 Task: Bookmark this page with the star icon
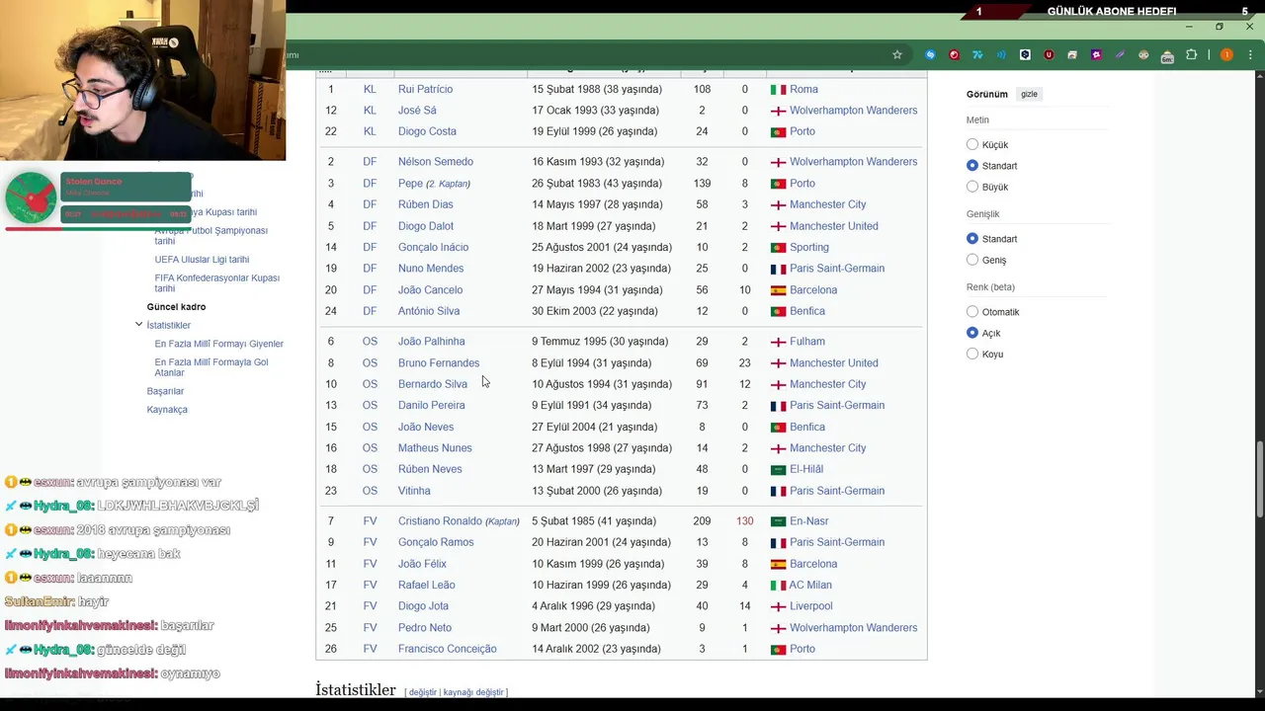[x=897, y=55]
